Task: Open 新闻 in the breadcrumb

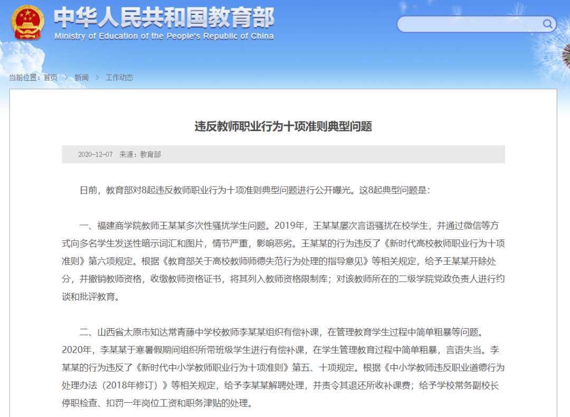Action: click(81, 78)
